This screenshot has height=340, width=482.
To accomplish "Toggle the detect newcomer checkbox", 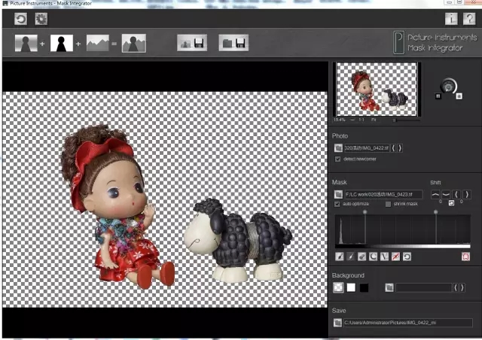I will [337, 159].
